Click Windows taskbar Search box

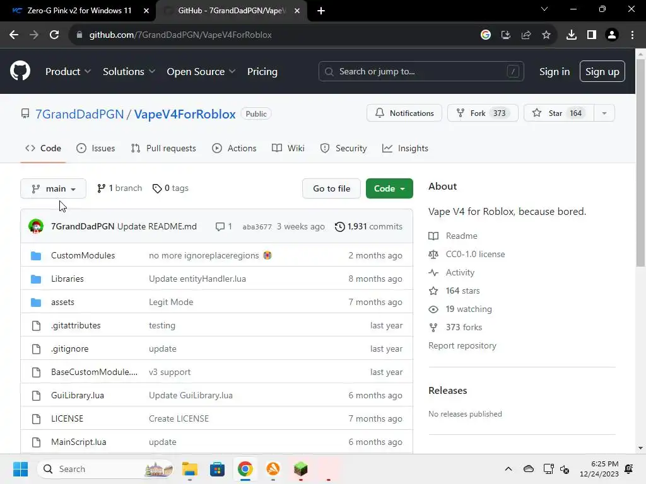coord(106,469)
